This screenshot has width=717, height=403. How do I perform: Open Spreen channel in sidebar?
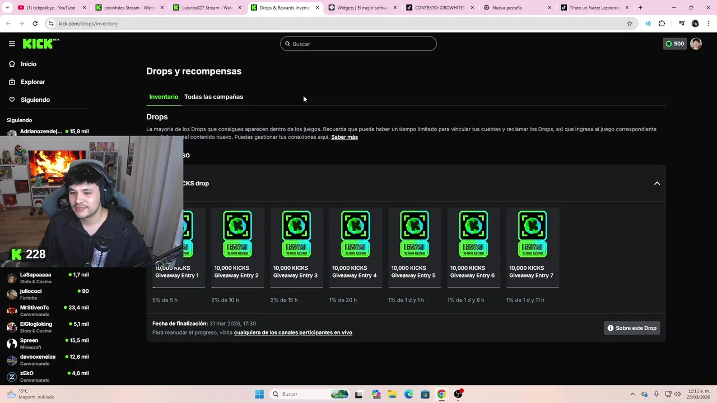[x=48, y=343]
